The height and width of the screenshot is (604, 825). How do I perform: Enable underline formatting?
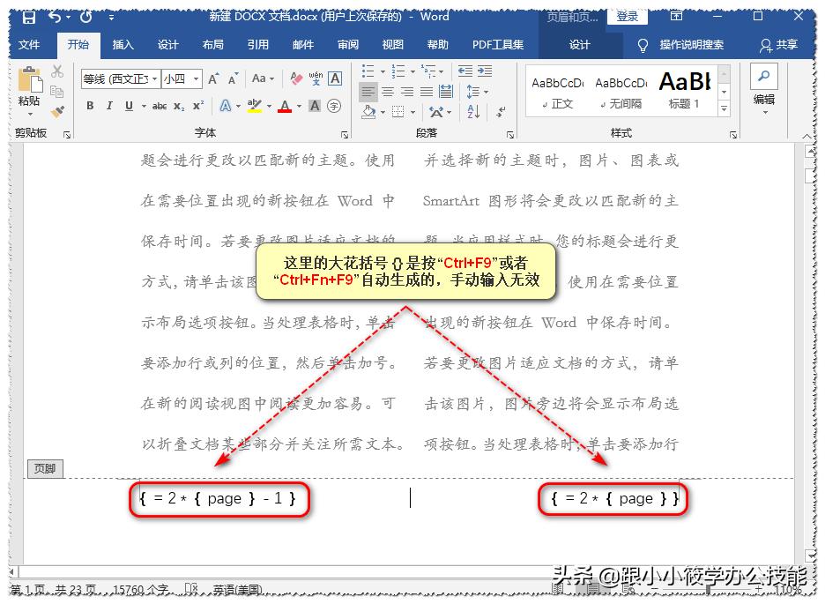point(130,106)
